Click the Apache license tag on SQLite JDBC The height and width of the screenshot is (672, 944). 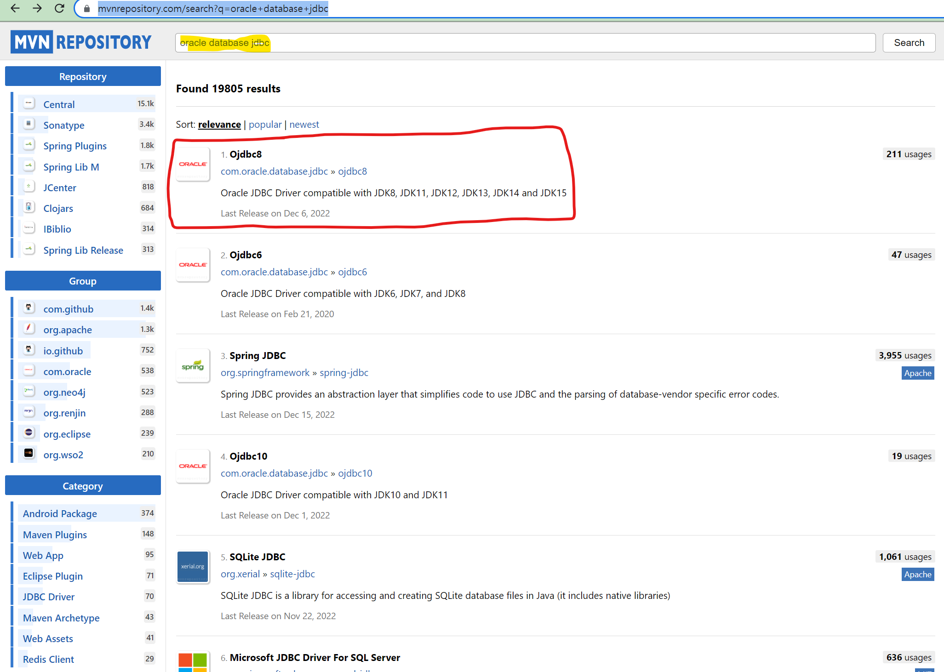tap(917, 575)
